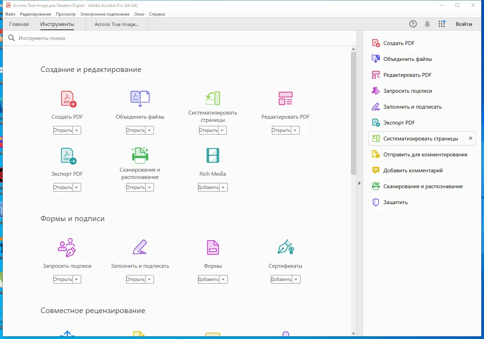Select Добавить комментарий icon in the right panel

pyautogui.click(x=376, y=170)
